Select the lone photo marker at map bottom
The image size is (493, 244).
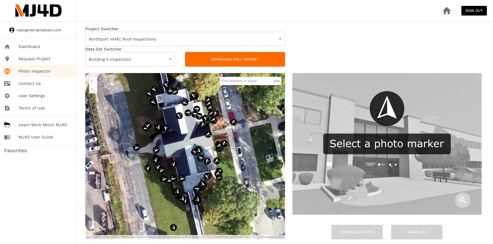coord(173,227)
